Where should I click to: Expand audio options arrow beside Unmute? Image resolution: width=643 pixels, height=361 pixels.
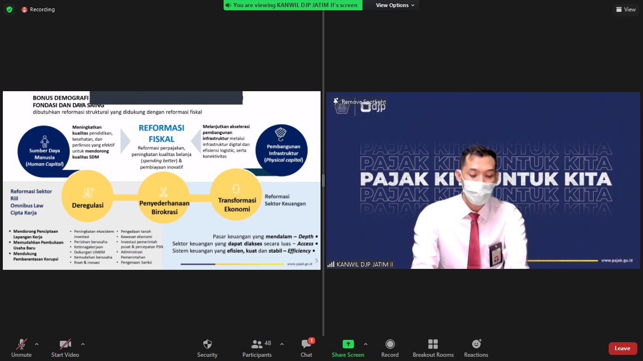click(37, 344)
